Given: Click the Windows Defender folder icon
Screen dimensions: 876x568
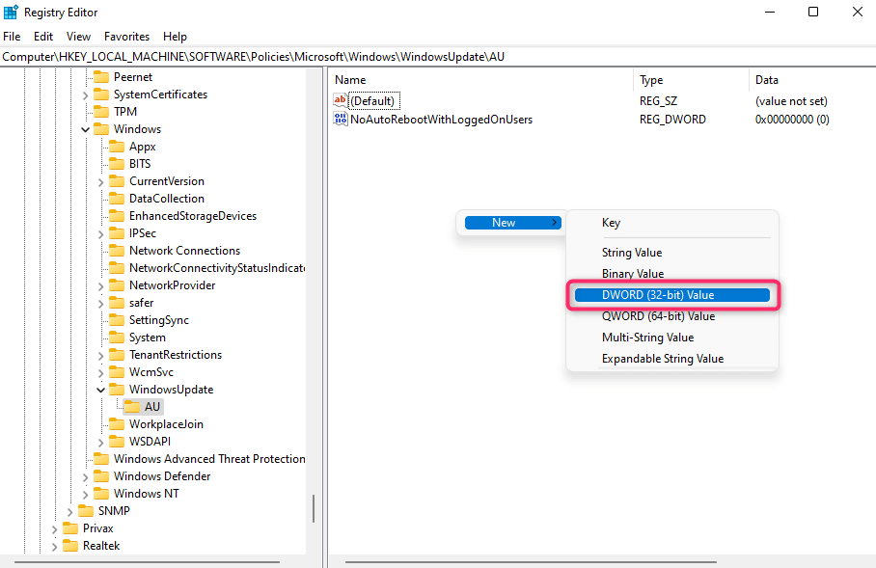Looking at the screenshot, I should click(101, 475).
